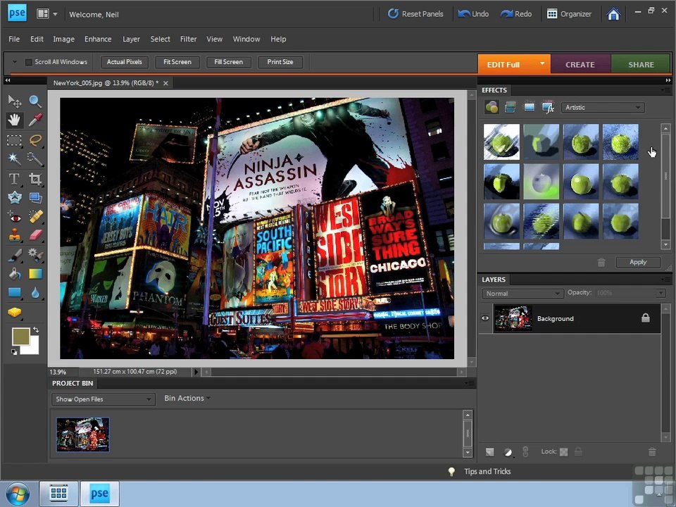Select the Horizontal Type tool

14,178
